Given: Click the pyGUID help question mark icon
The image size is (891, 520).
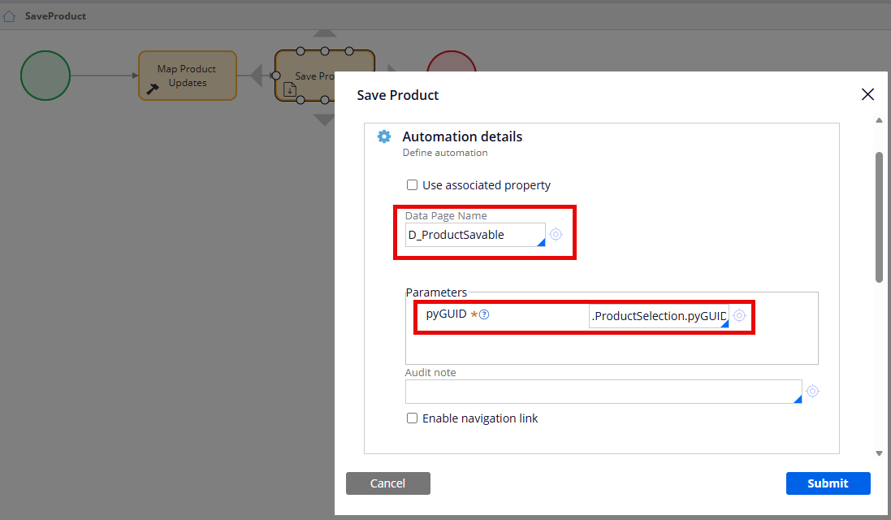Looking at the screenshot, I should pyautogui.click(x=484, y=314).
